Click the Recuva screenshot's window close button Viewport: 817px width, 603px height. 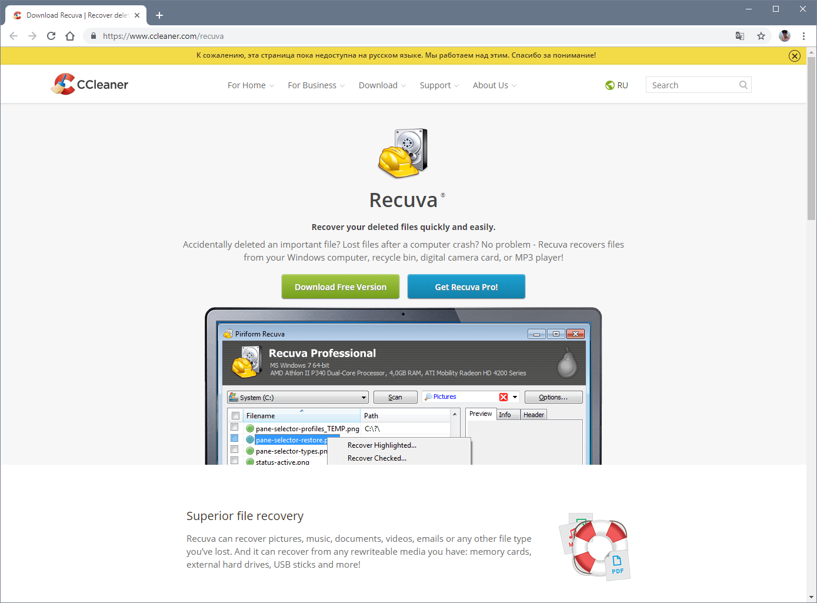(x=575, y=334)
